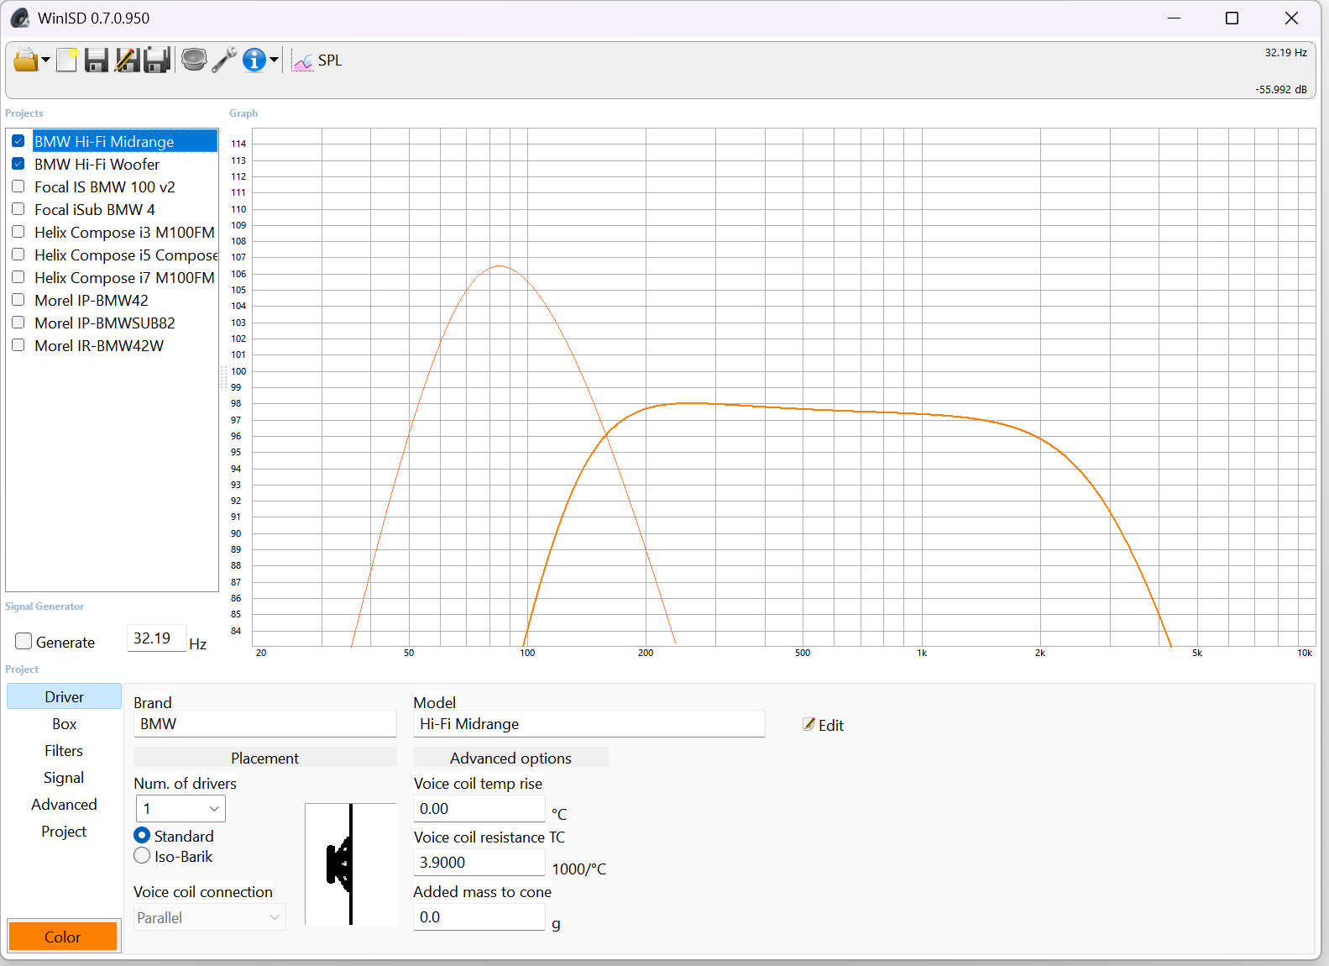Image resolution: width=1329 pixels, height=966 pixels.
Task: Switch to the Advanced tab
Action: point(64,804)
